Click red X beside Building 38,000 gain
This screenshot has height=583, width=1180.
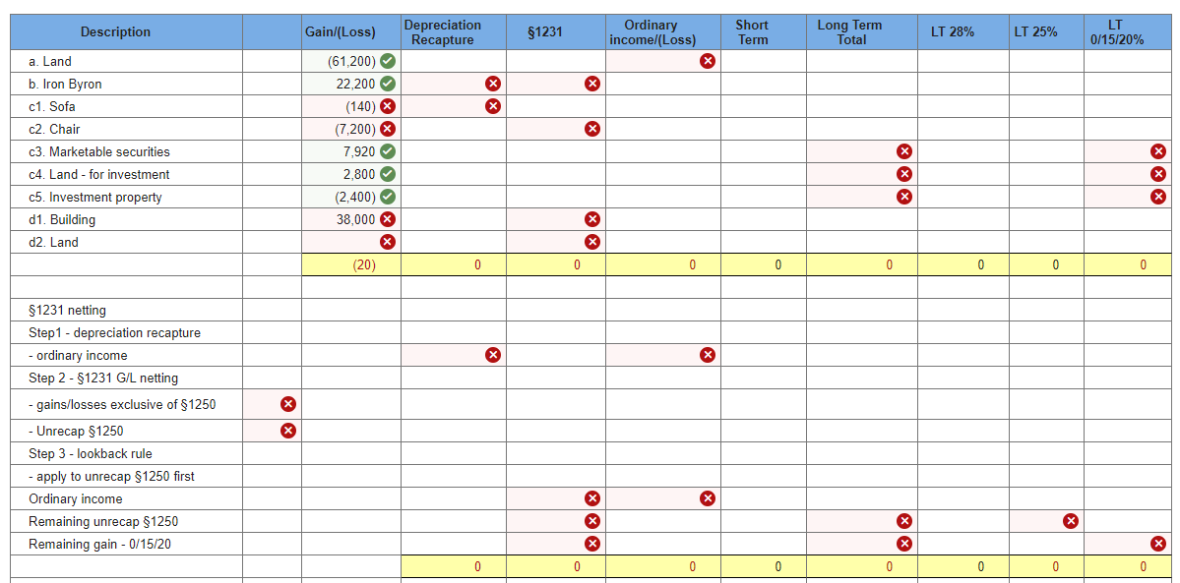(x=388, y=219)
